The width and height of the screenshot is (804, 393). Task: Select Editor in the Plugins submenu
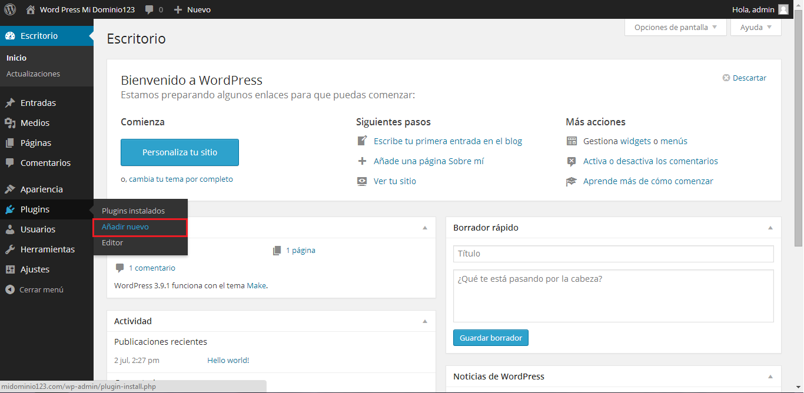[x=112, y=242]
